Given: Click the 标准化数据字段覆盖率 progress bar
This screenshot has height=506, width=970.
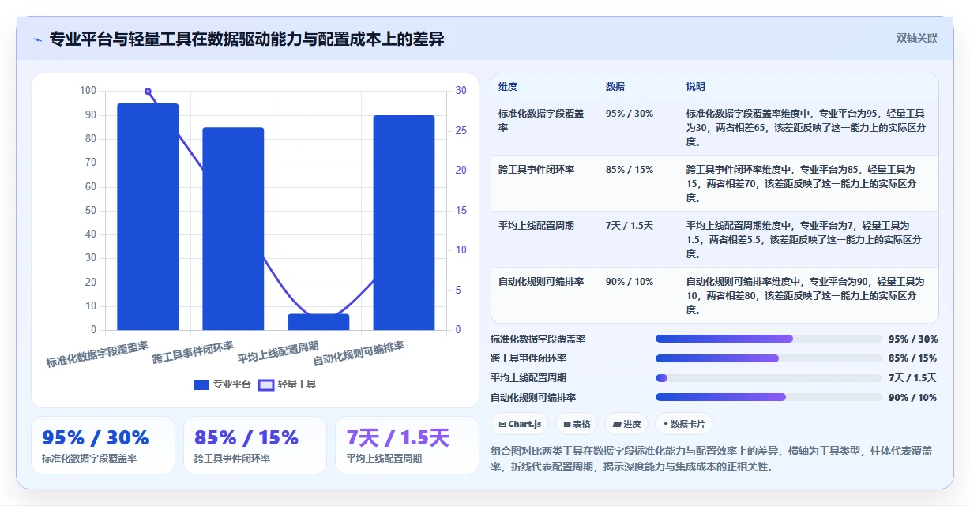Looking at the screenshot, I should 769,339.
